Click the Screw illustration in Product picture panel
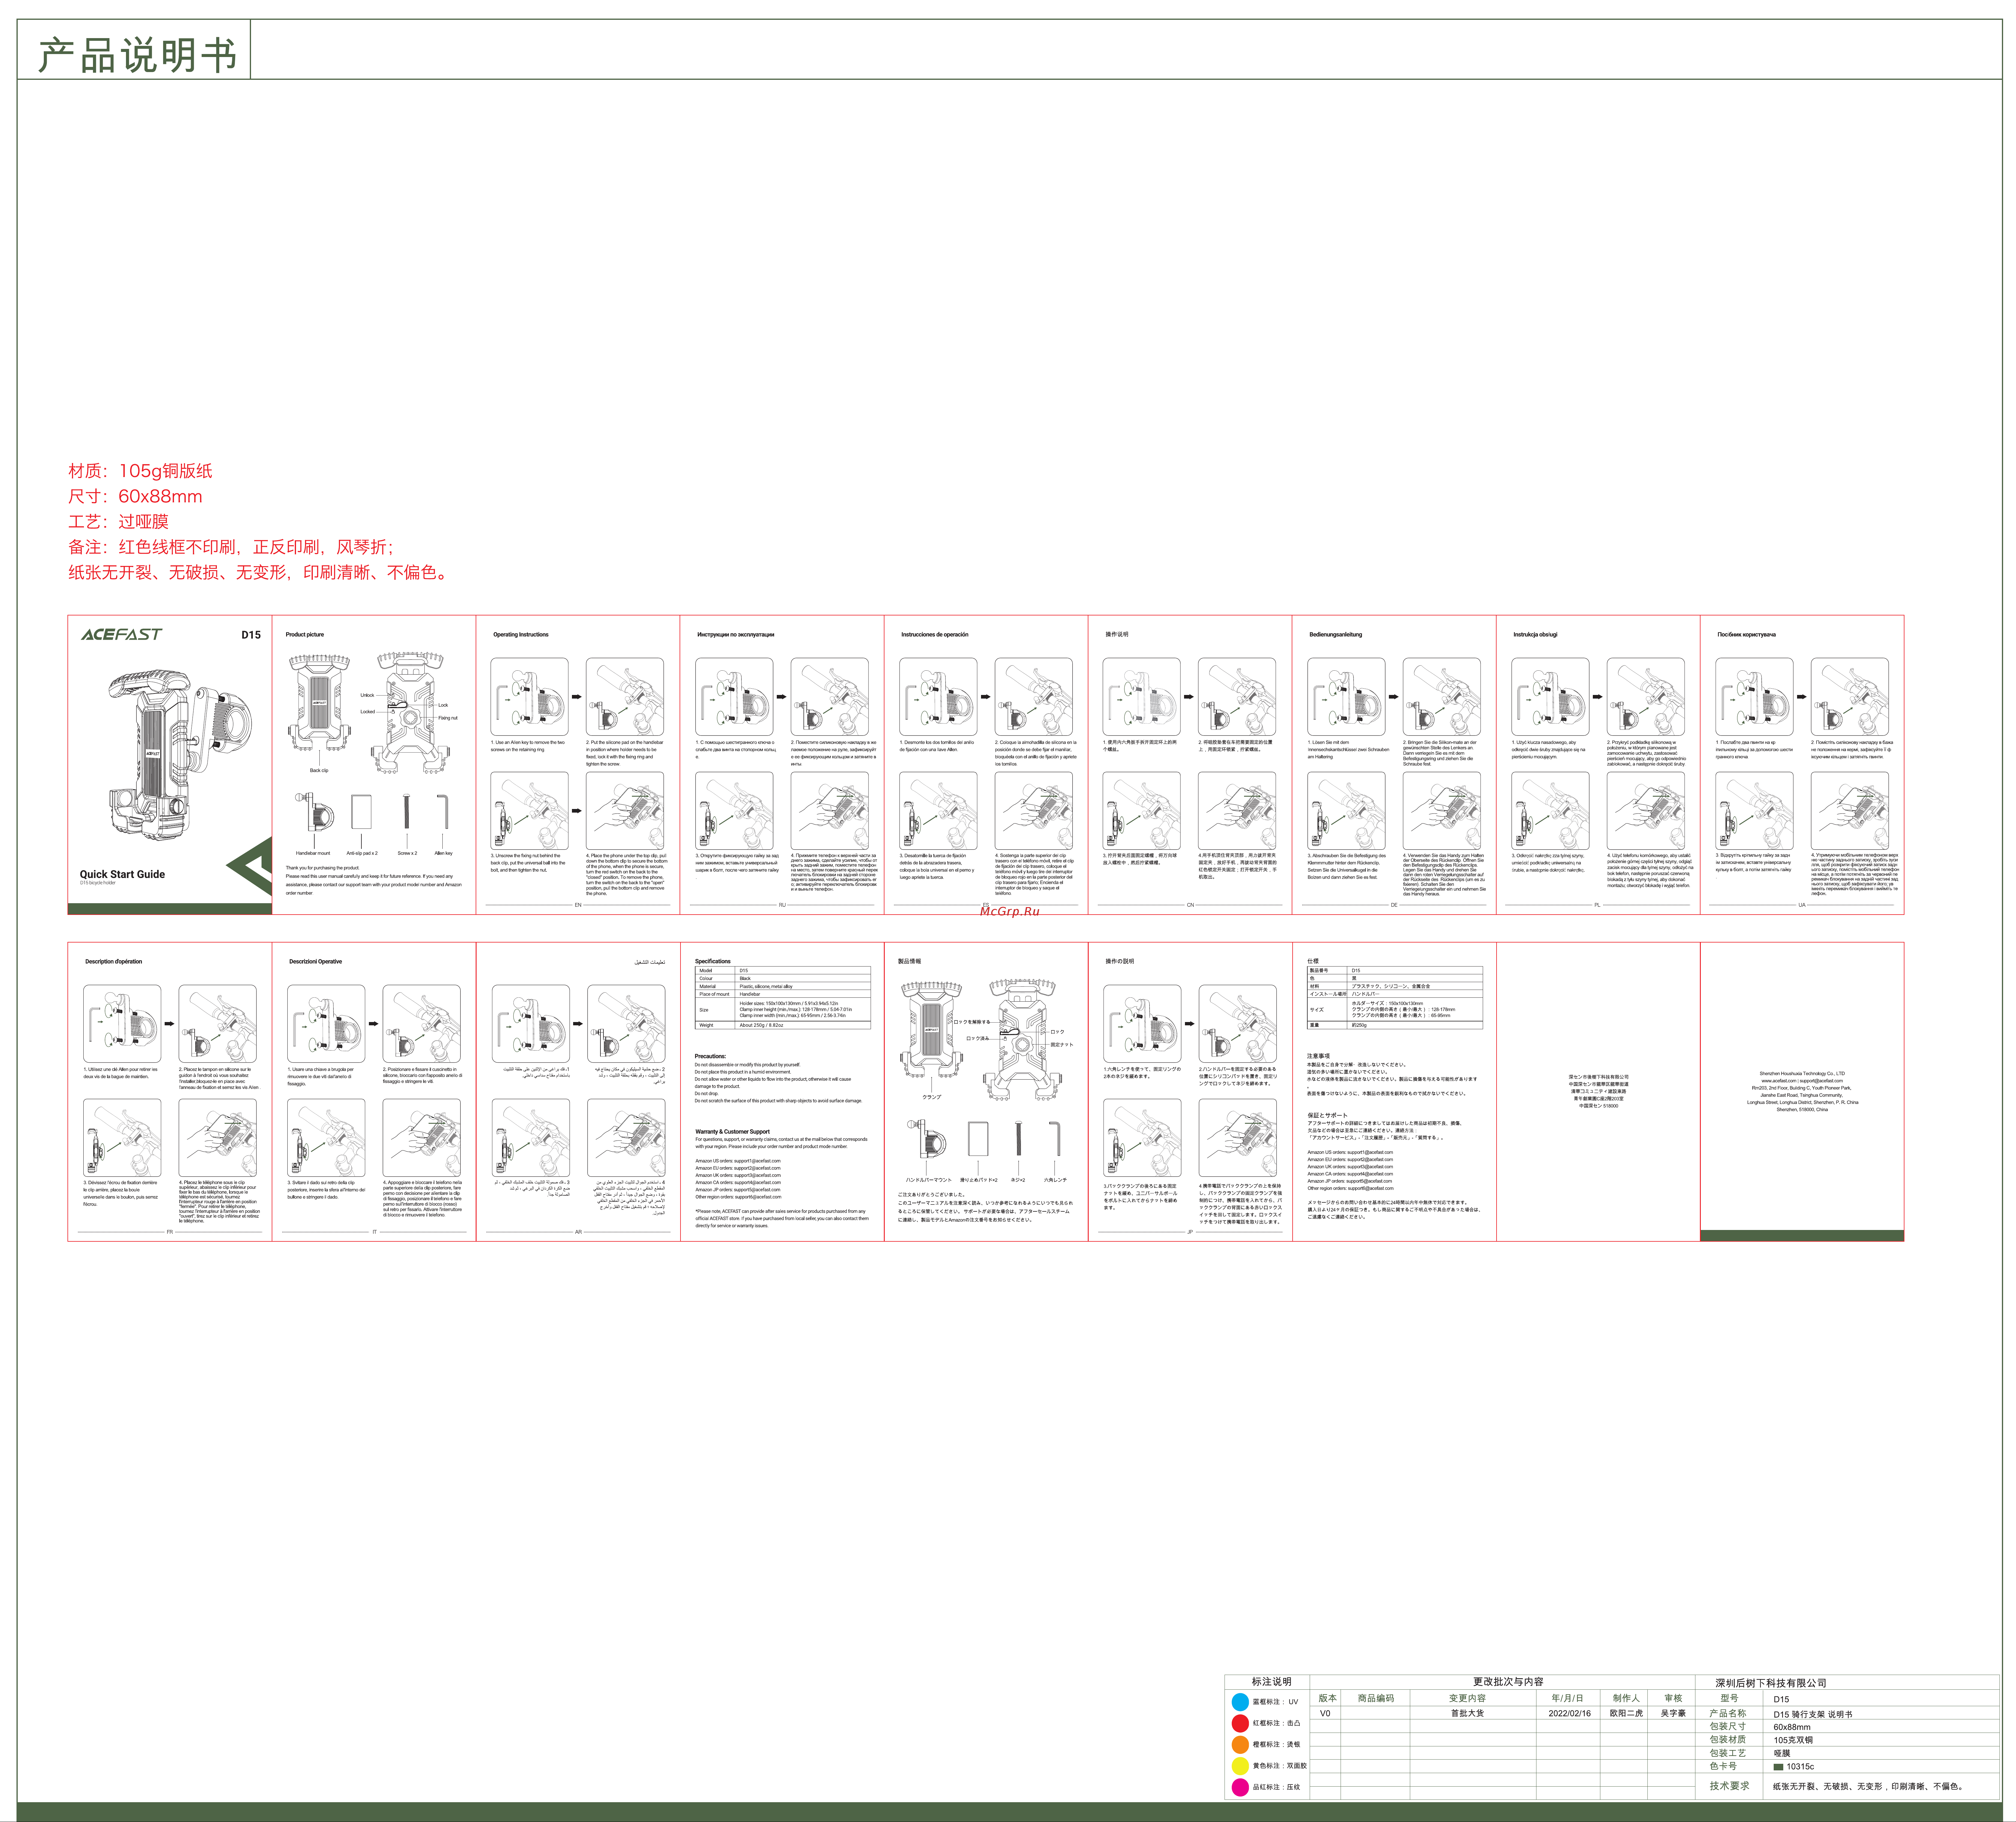The height and width of the screenshot is (1822, 2016). tap(407, 811)
